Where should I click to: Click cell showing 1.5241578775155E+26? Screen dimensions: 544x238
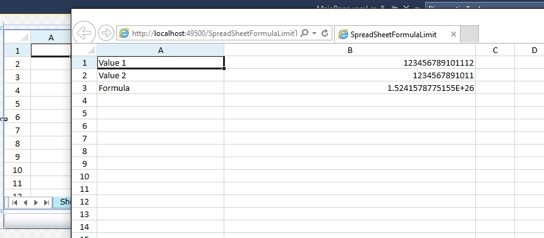350,88
